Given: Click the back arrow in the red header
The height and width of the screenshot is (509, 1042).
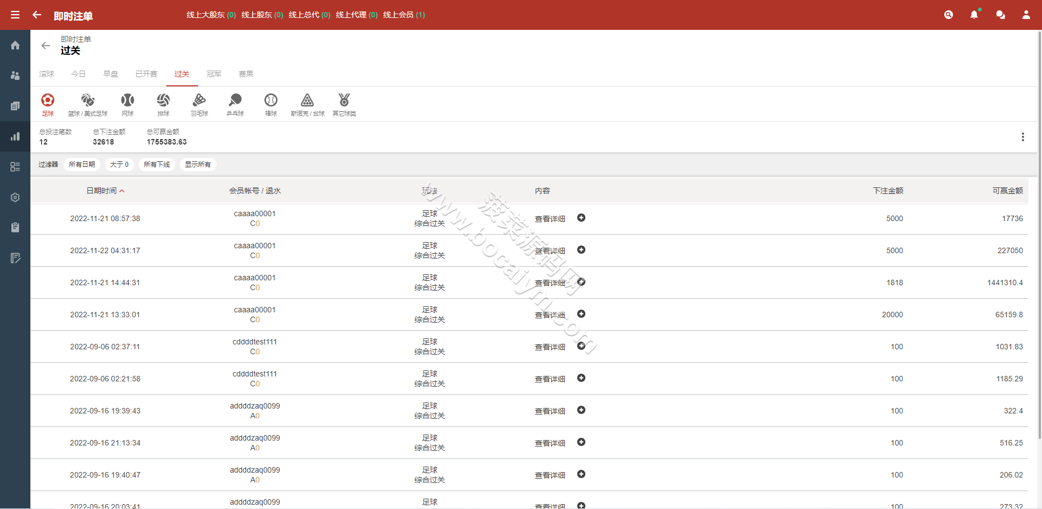Looking at the screenshot, I should [37, 15].
